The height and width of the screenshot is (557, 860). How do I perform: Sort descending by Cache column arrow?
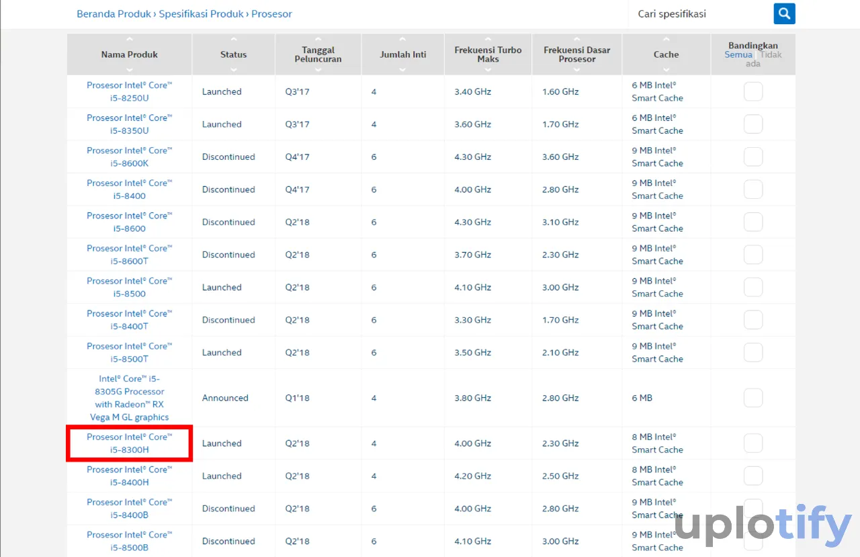pyautogui.click(x=666, y=70)
